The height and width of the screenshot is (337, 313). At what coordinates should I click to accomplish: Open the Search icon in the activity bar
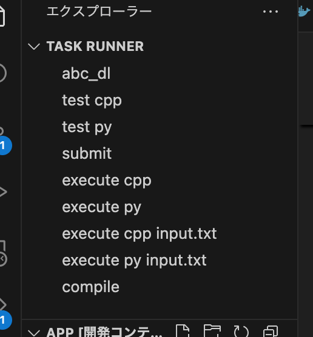click(2, 73)
